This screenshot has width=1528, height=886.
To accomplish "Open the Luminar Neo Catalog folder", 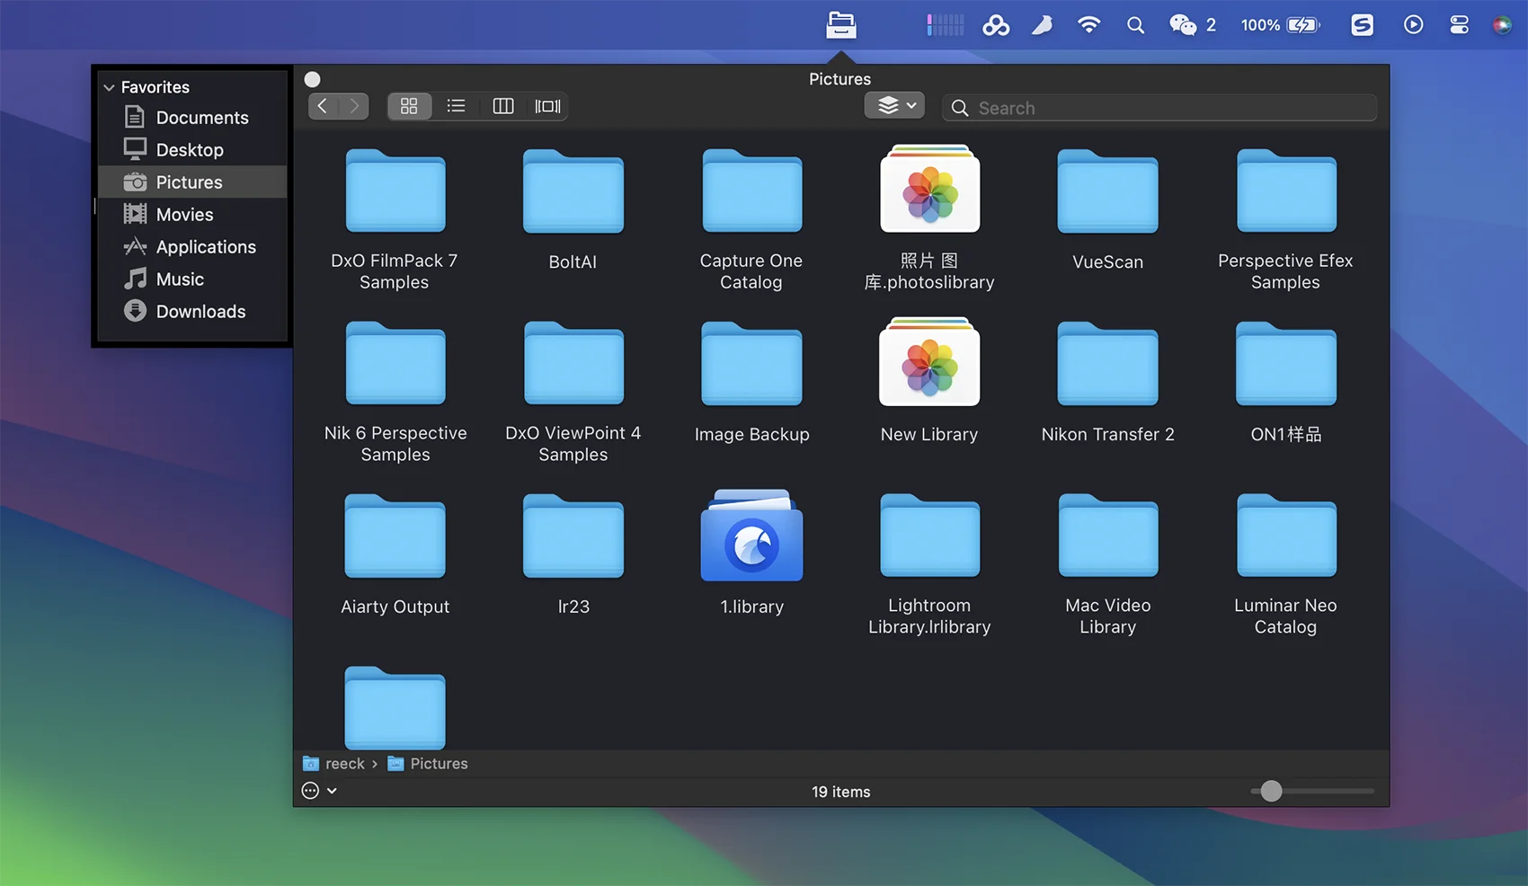I will 1286,536.
